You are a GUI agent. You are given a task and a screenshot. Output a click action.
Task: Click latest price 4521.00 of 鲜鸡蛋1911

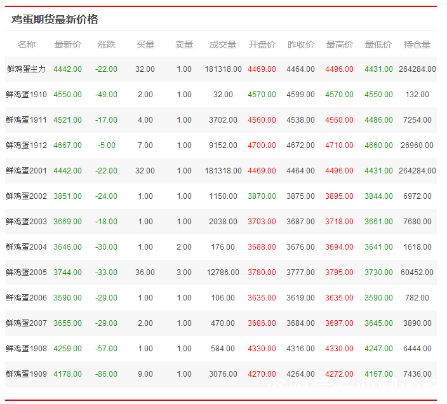tap(67, 120)
